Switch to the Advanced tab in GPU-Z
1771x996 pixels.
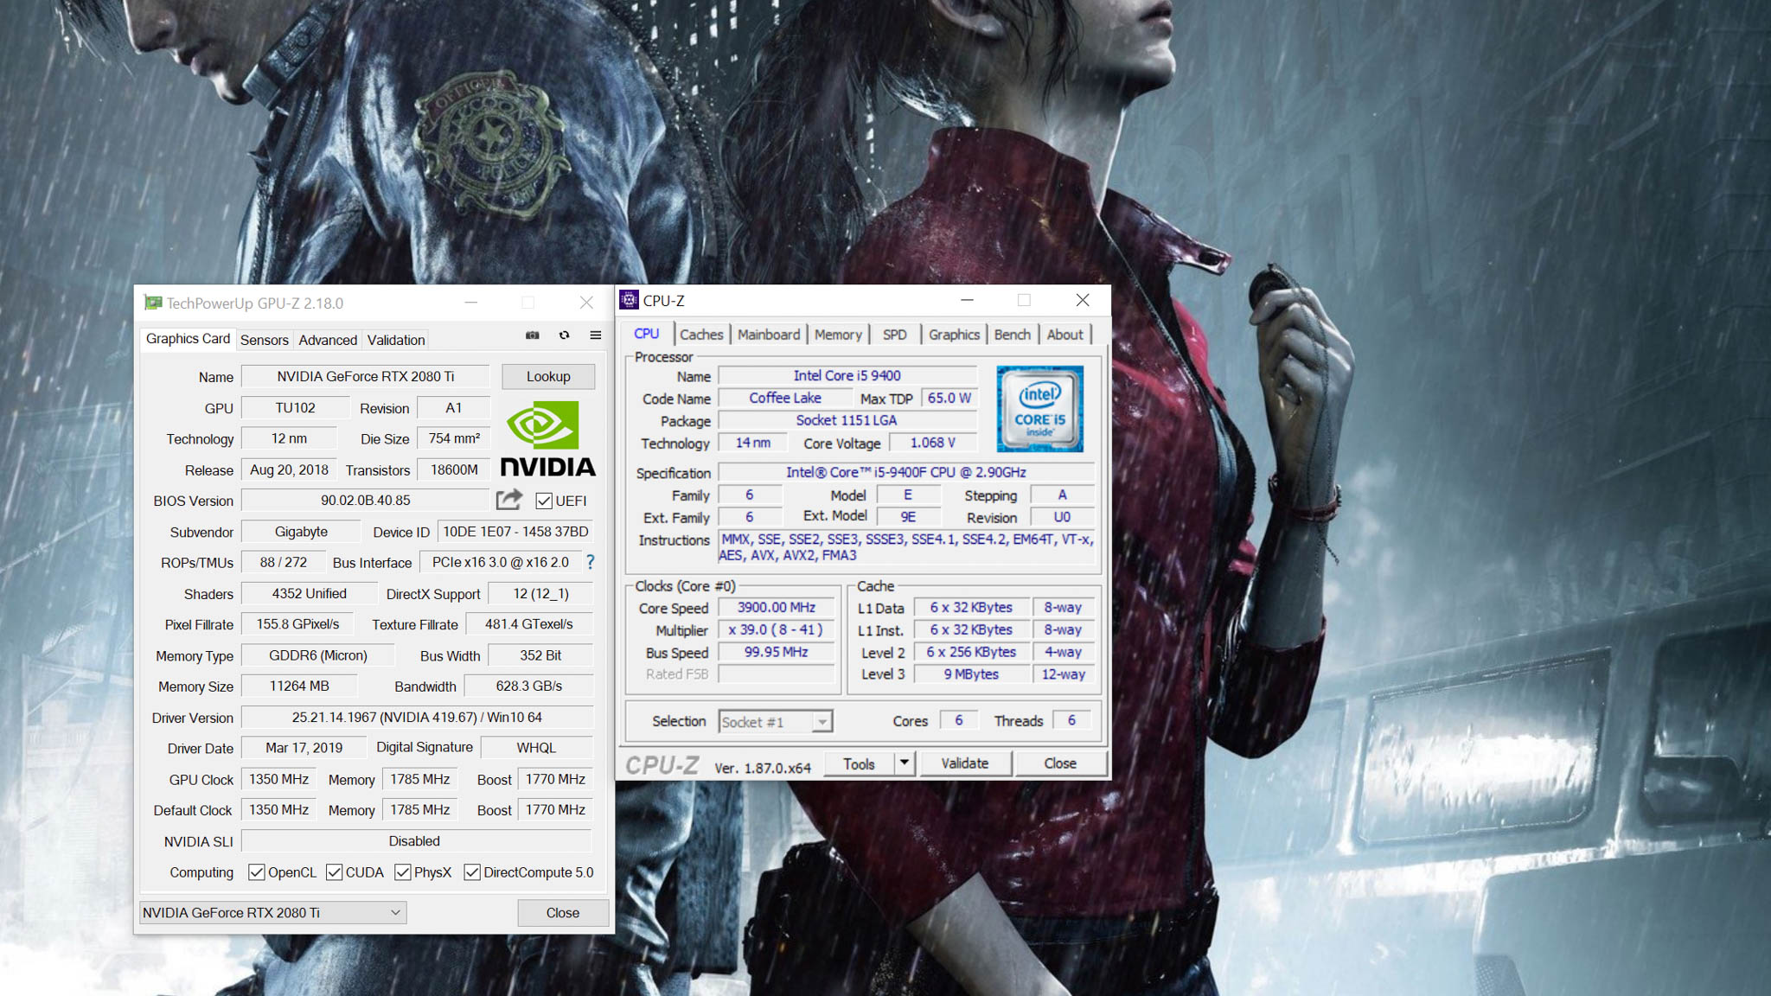[328, 340]
